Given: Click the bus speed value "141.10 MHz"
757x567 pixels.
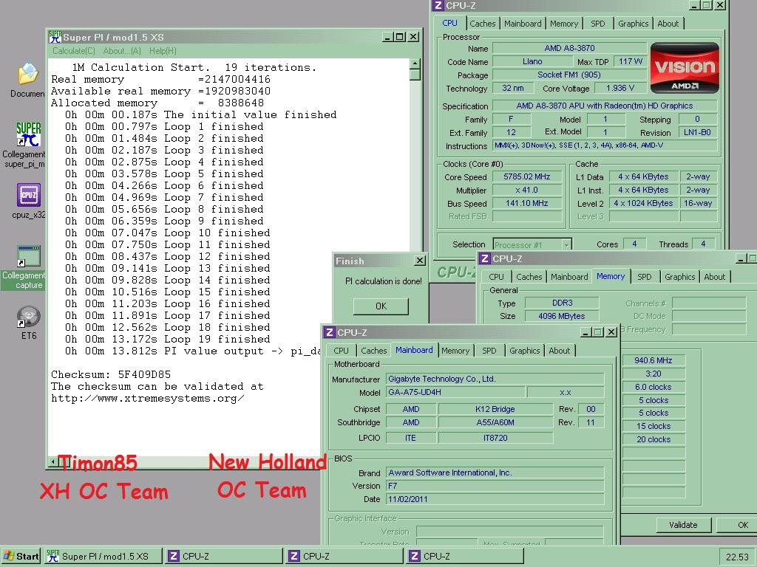Looking at the screenshot, I should click(527, 204).
